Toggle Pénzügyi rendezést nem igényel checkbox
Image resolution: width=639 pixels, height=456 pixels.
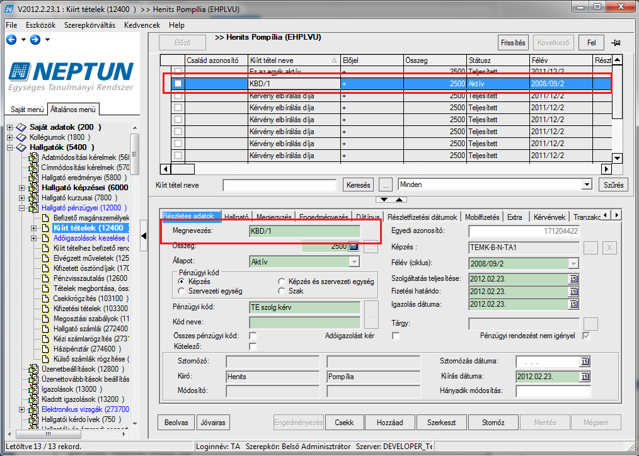[587, 336]
